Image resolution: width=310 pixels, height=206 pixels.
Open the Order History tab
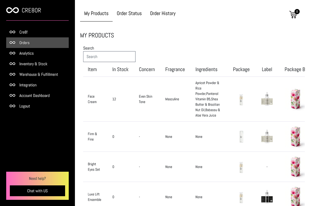[x=163, y=13]
